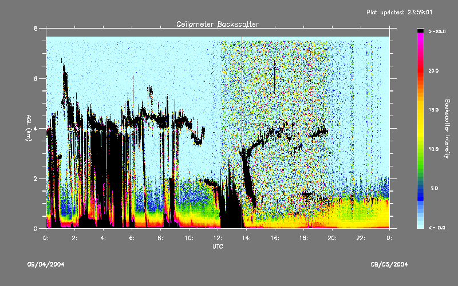Click the '10.0' colorbar value label

[x=433, y=149]
